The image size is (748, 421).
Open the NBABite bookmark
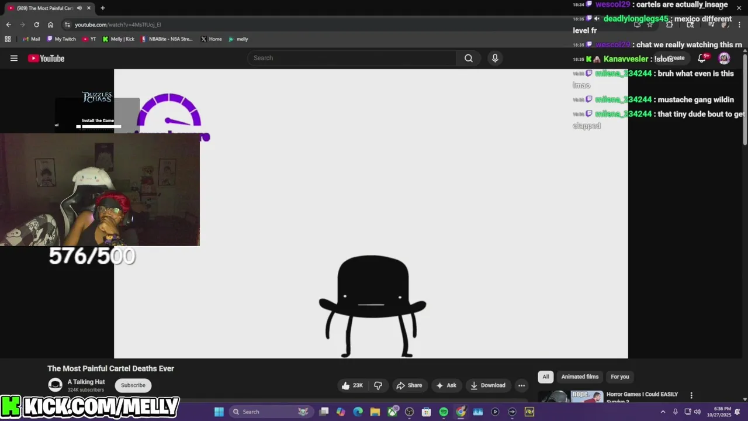coord(167,39)
